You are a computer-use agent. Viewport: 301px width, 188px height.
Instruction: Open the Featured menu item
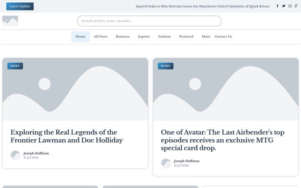(186, 36)
